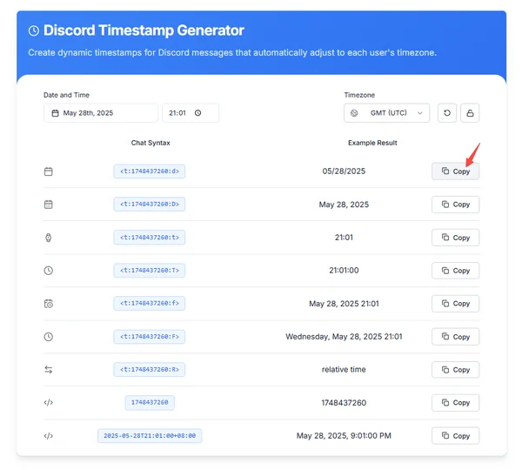Screen dimensions: 522x470
Task: Click the calendar-clock icon of the May 28, 2025 21:01 row
Action: coord(48,304)
